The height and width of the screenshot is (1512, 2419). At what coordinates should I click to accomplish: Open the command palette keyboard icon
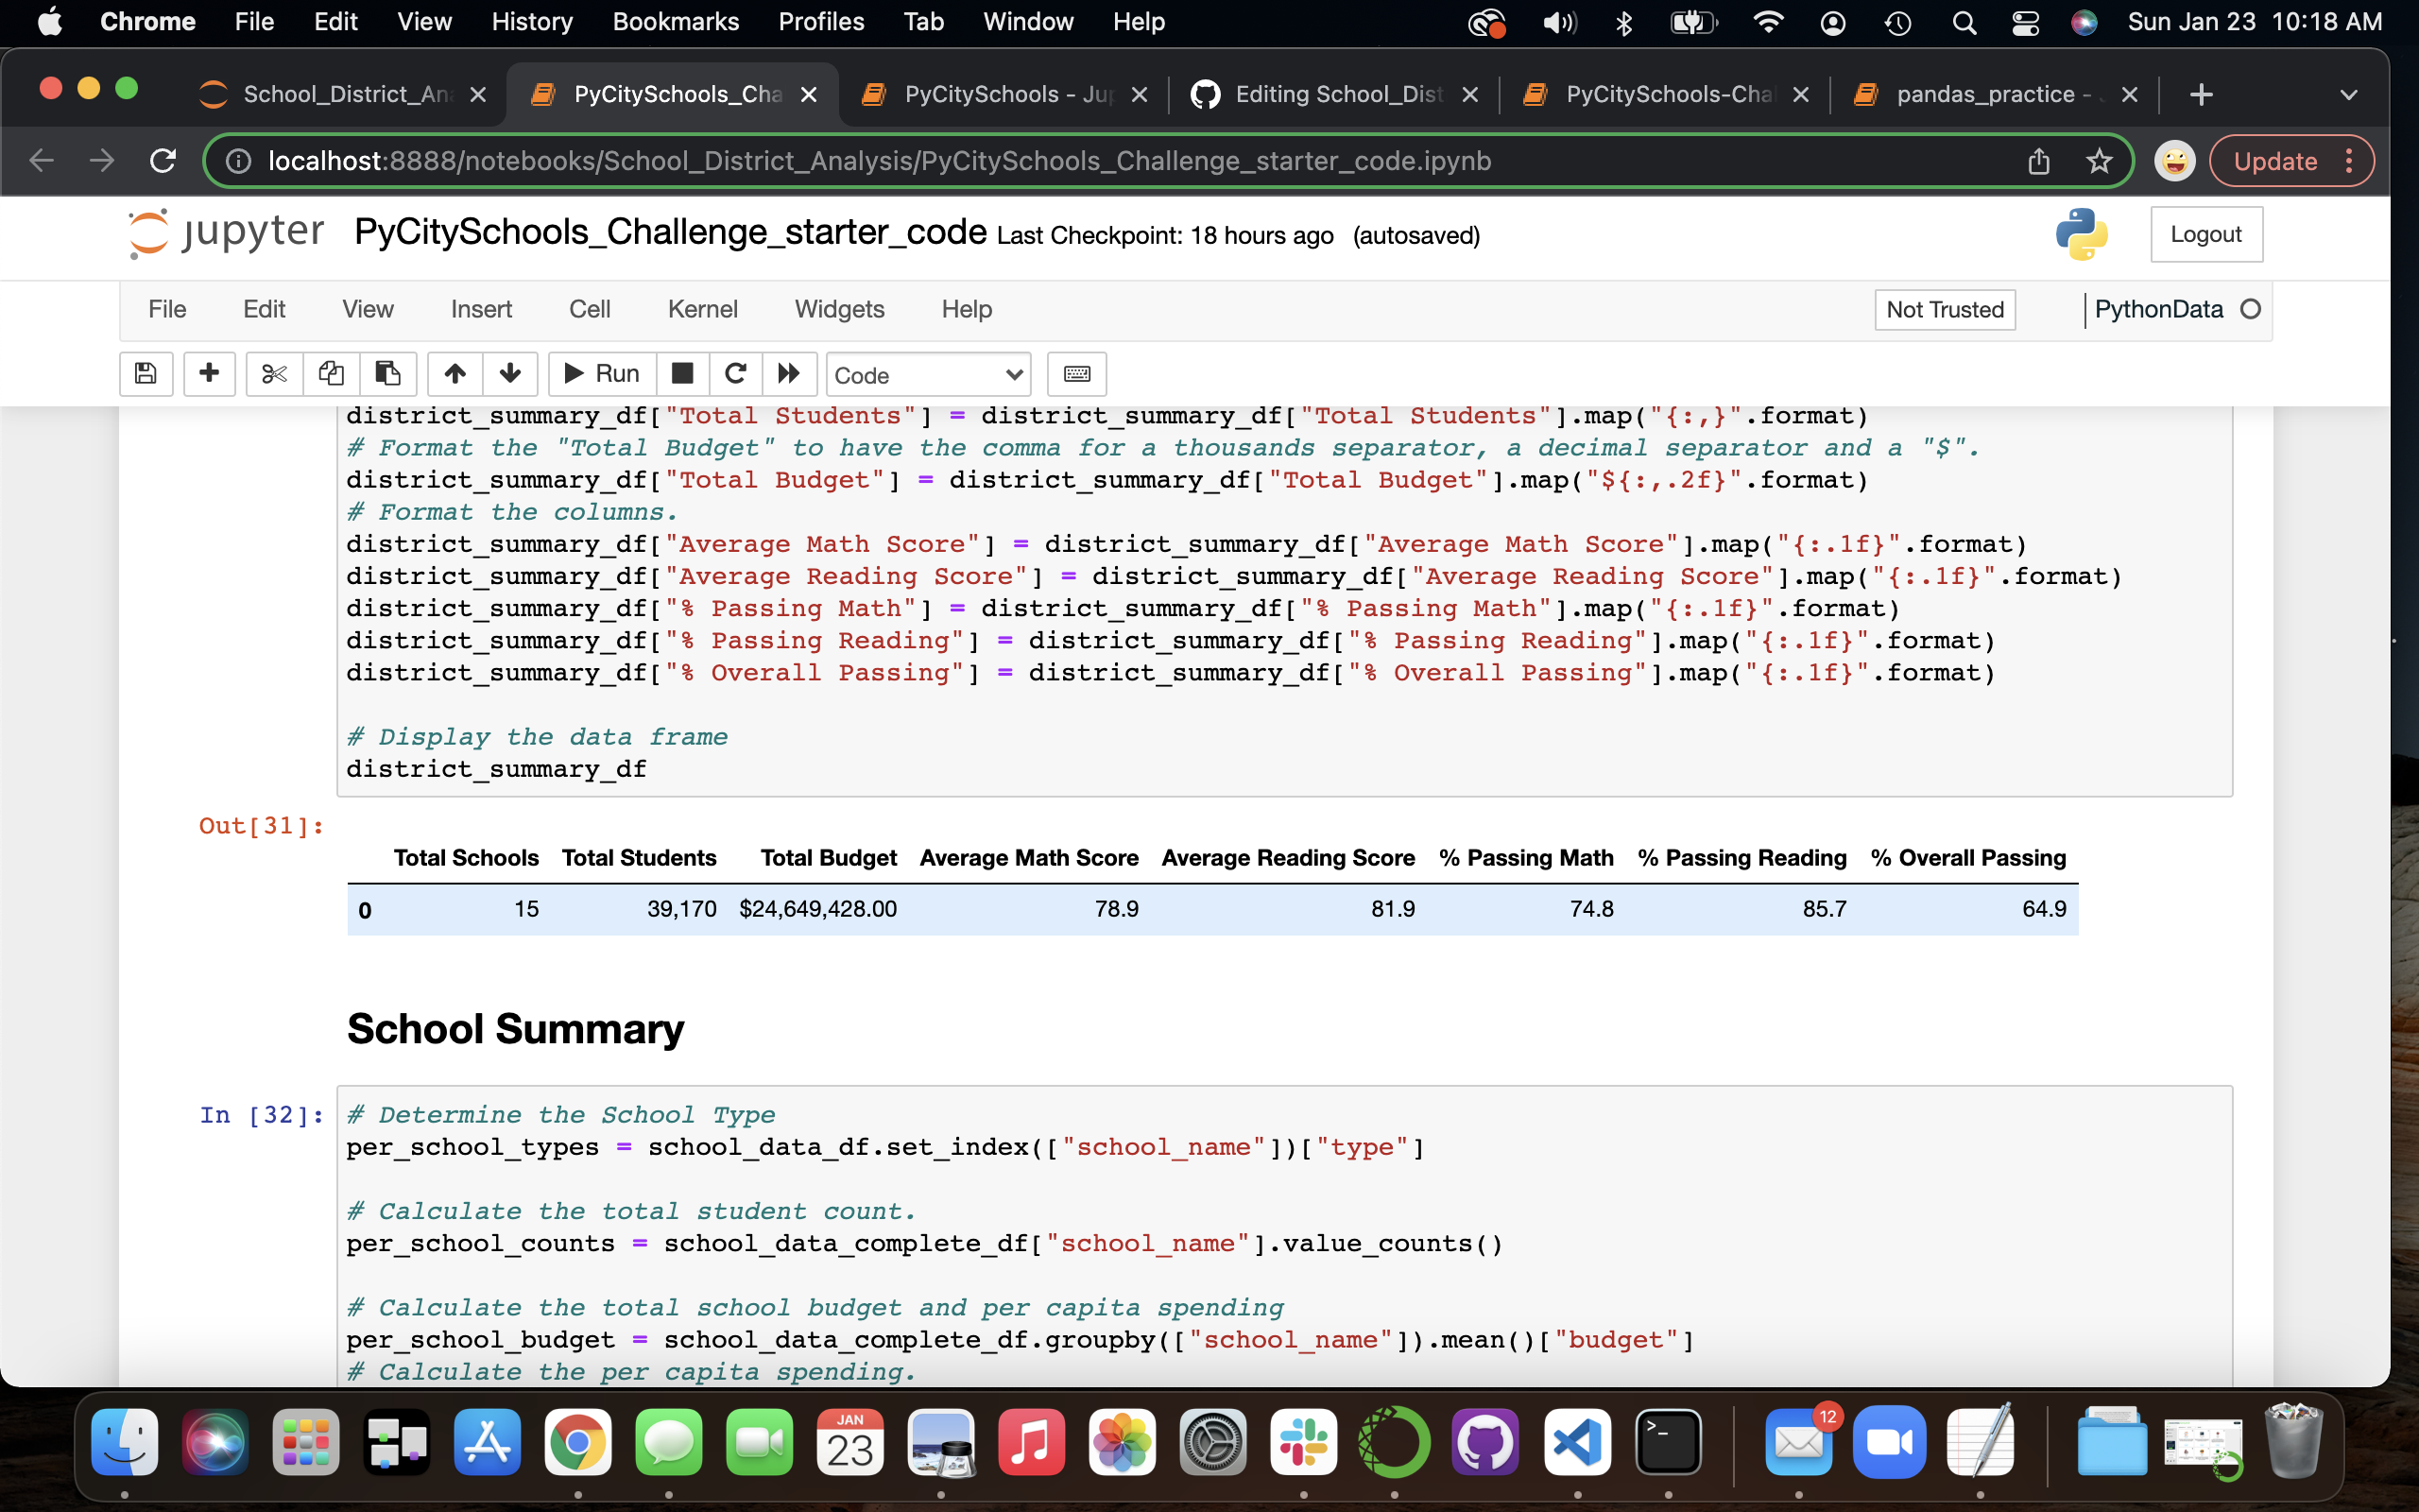(1077, 374)
